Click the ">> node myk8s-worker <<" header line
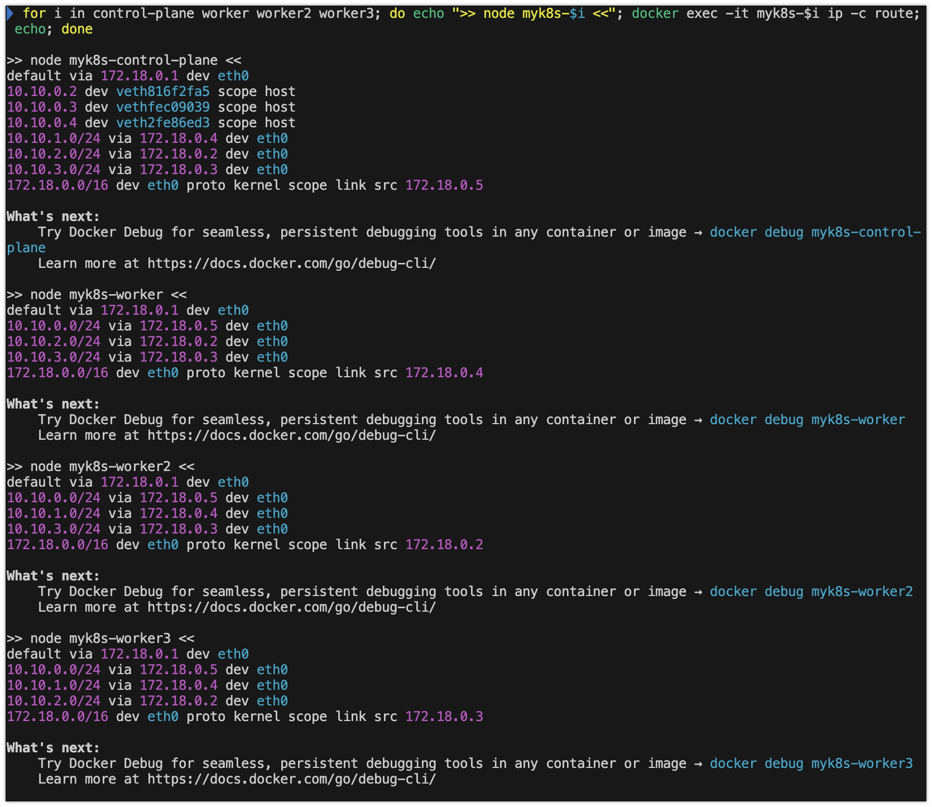This screenshot has height=807, width=932. (97, 295)
